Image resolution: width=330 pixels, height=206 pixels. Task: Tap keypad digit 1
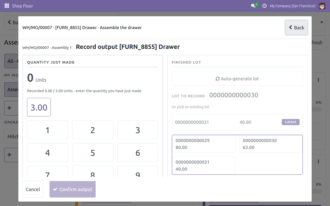point(47,130)
